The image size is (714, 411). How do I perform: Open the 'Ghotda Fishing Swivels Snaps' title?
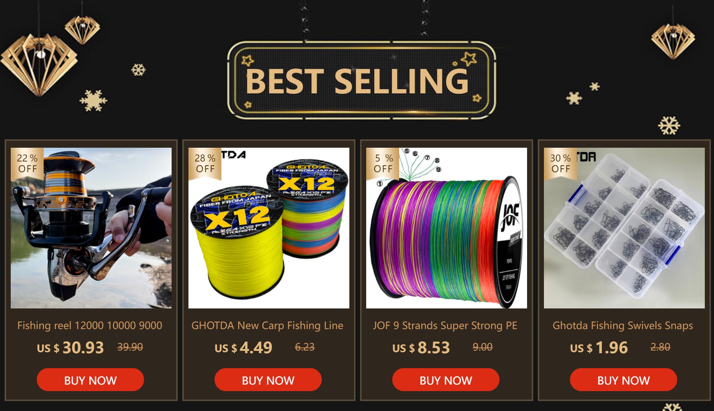tap(623, 326)
